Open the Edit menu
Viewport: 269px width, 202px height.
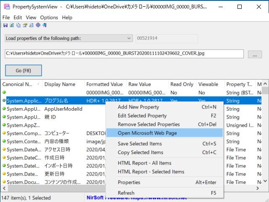click(x=18, y=18)
